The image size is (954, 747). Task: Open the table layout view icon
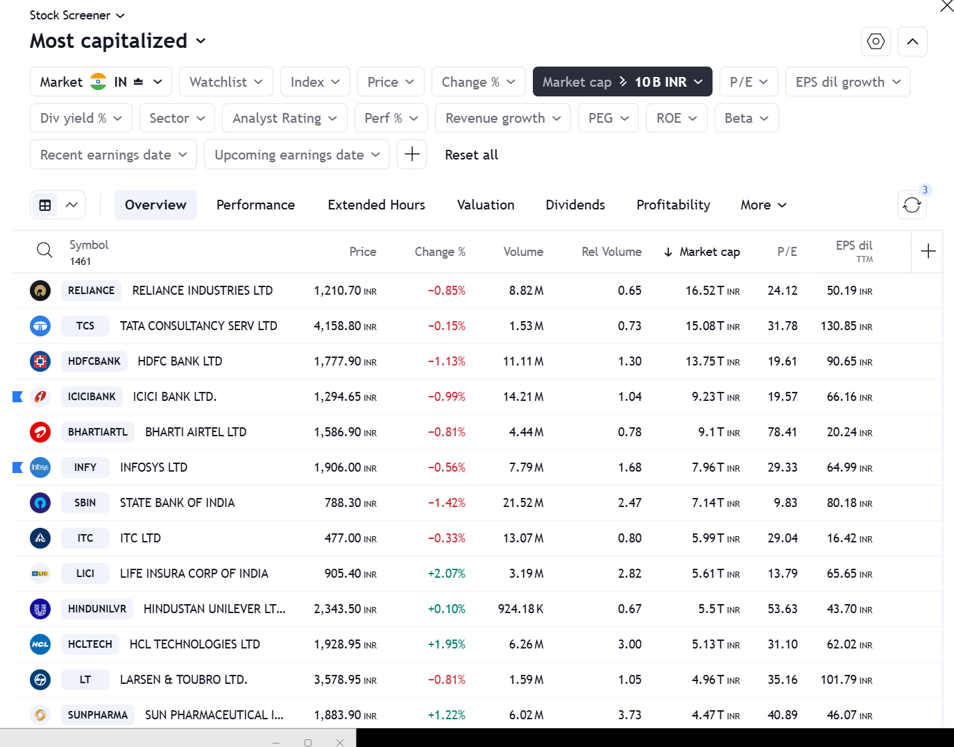46,205
